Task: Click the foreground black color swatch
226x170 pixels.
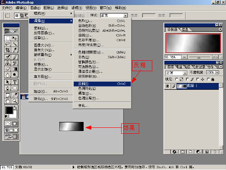Action: pos(9,110)
